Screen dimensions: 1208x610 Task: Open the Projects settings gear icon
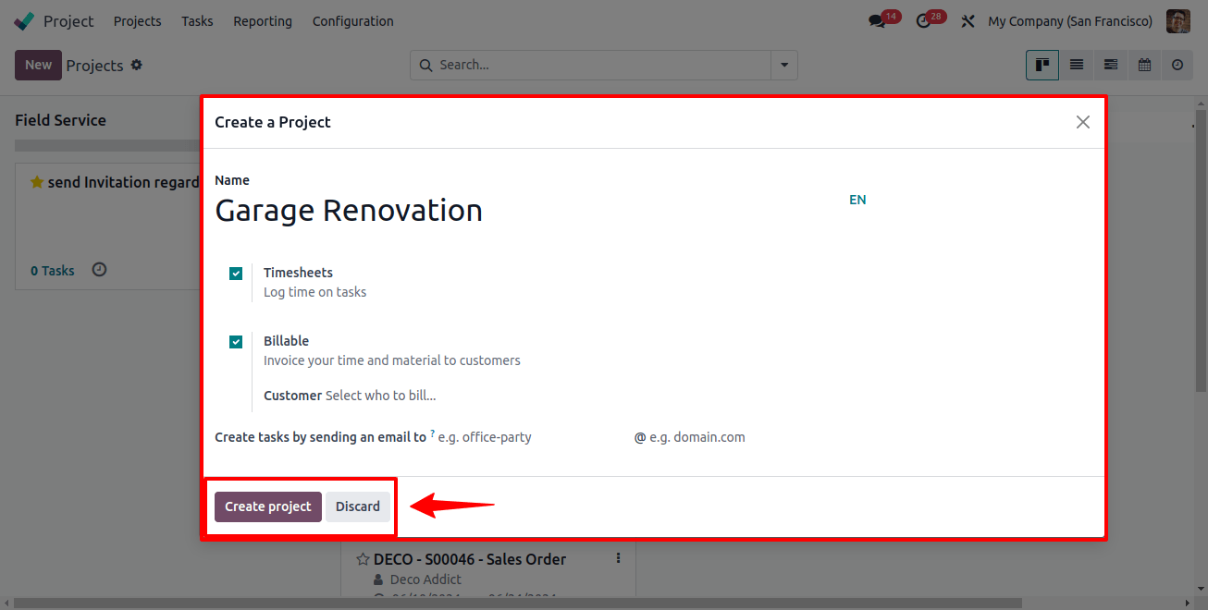[x=137, y=65]
